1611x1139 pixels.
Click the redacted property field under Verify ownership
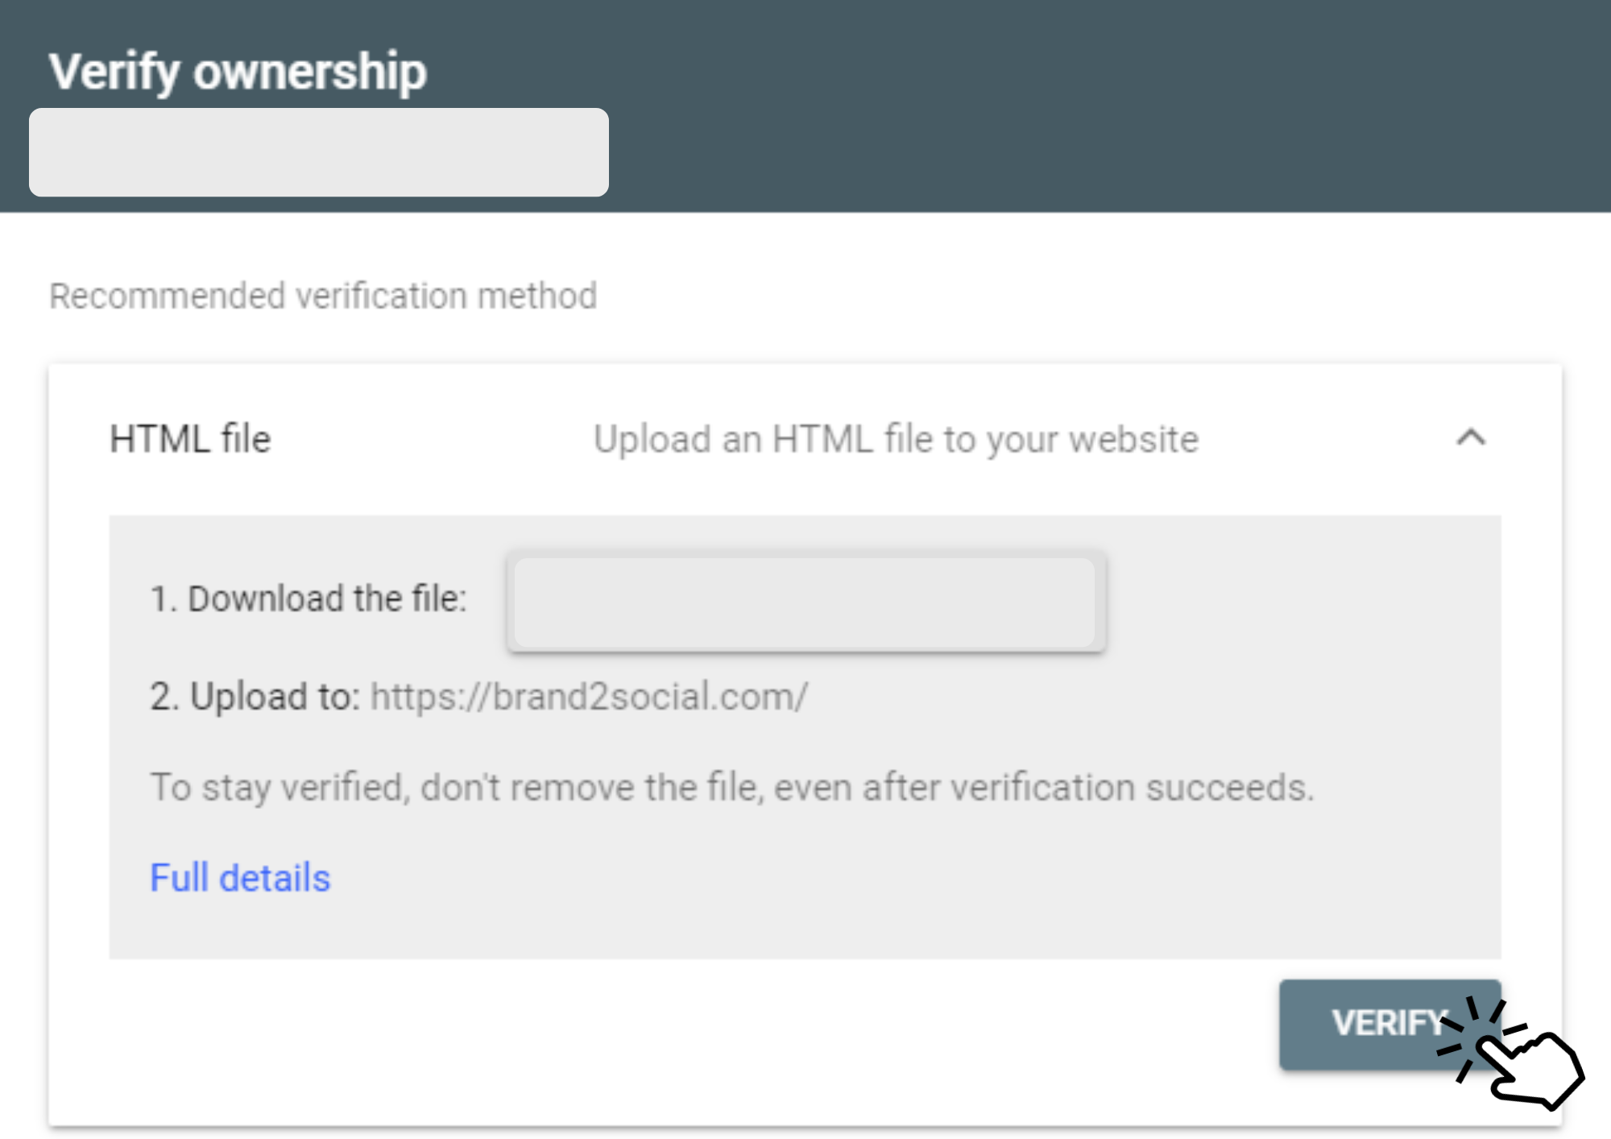point(319,152)
